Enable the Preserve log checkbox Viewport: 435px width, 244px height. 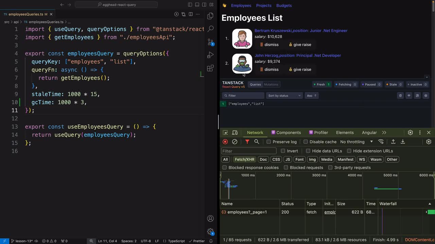pyautogui.click(x=269, y=142)
